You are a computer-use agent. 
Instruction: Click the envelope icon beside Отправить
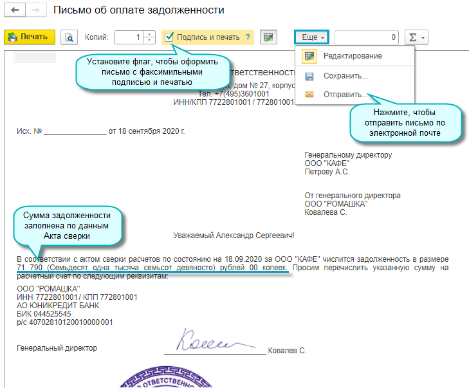pos(309,95)
